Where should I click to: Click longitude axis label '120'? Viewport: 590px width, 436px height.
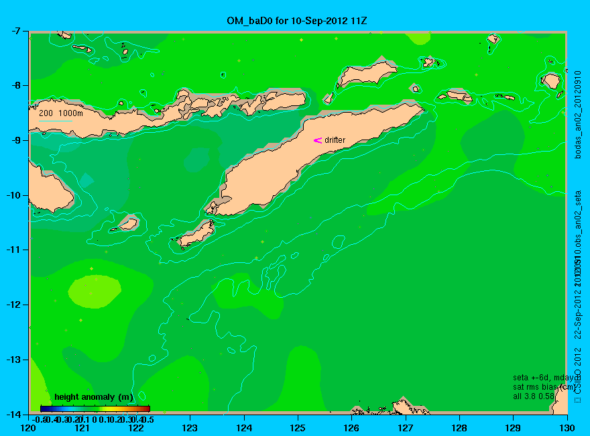click(x=28, y=428)
